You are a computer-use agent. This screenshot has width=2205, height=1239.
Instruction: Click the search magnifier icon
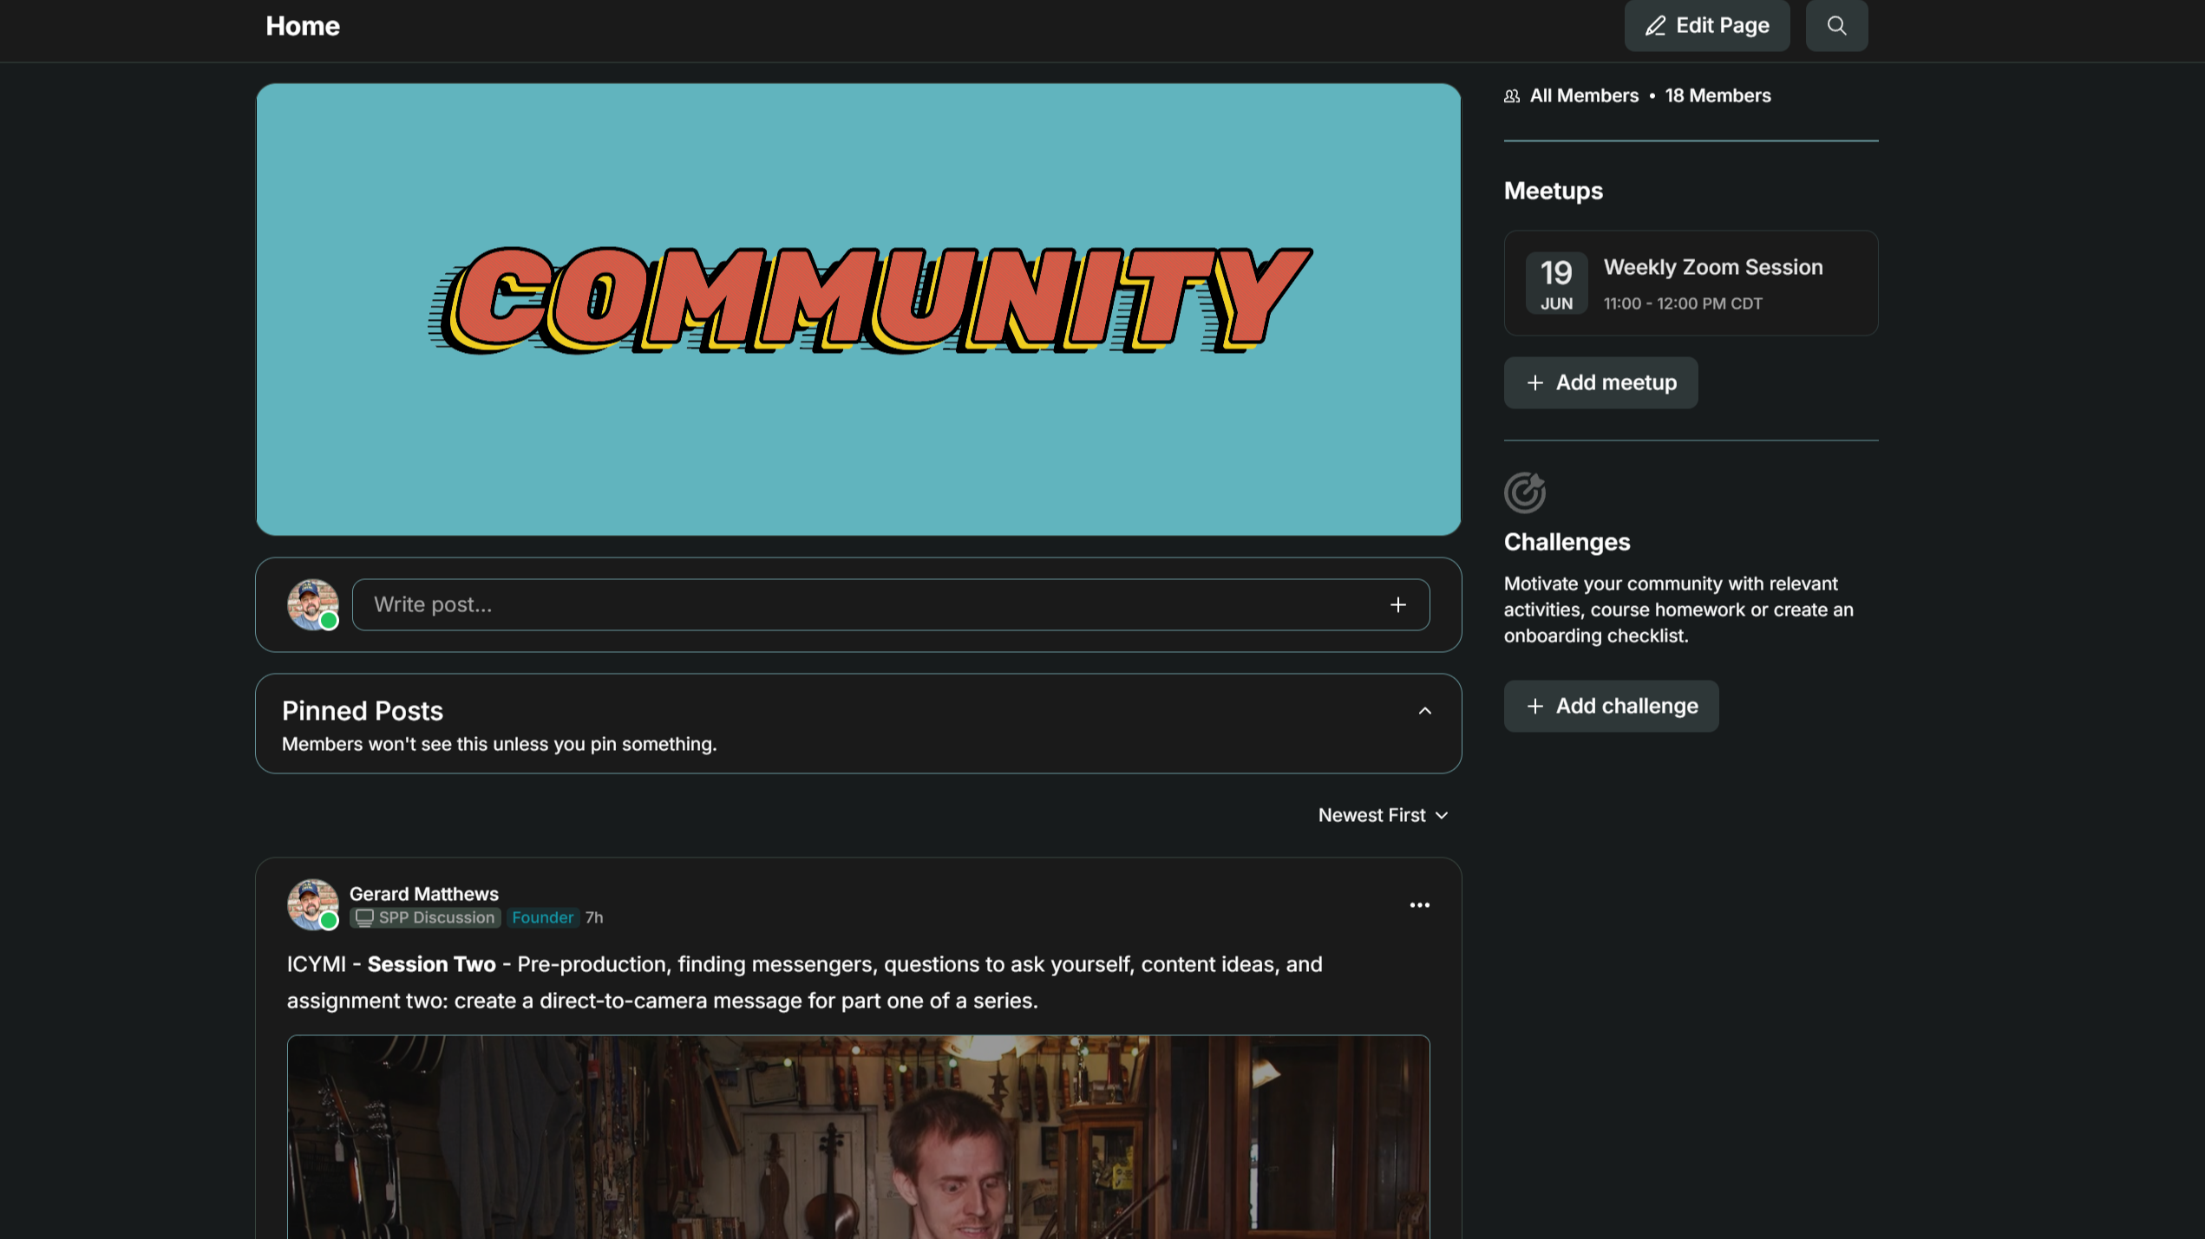[1835, 26]
